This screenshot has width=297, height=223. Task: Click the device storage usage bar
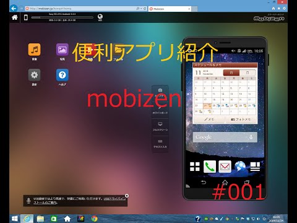(x=62, y=17)
